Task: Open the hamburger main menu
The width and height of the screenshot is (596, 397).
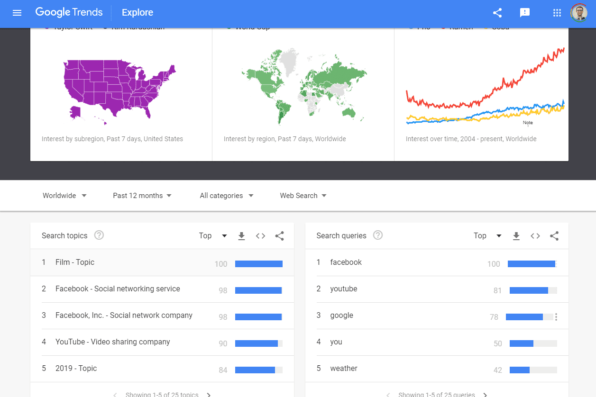Action: point(17,13)
